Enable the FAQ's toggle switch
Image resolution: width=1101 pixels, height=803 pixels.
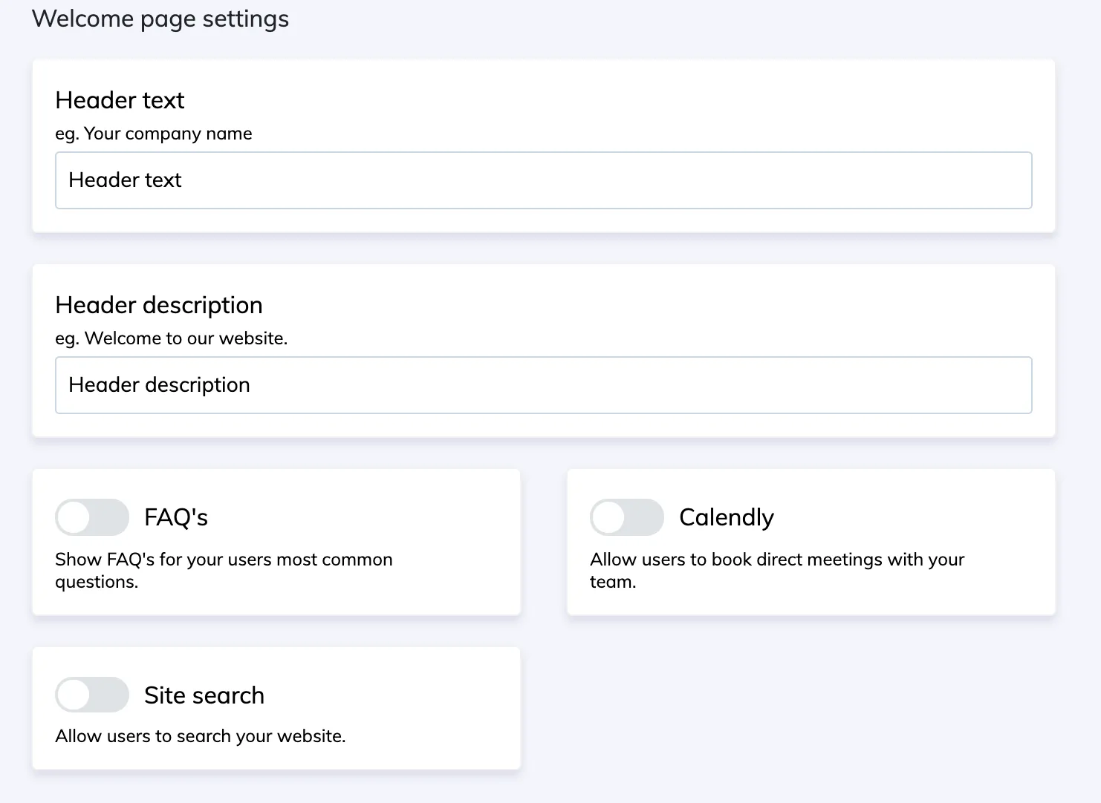[92, 517]
